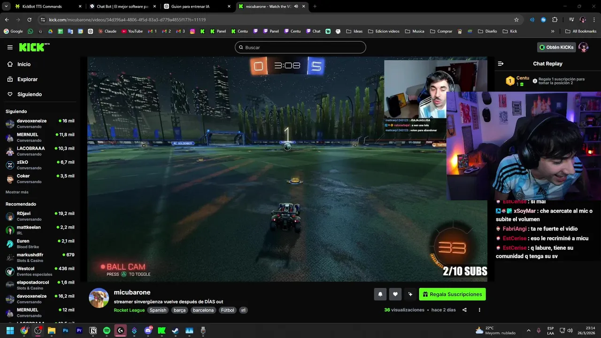The width and height of the screenshot is (601, 338).
Task: Expand Mostrar más under Siguiendo
Action: (x=17, y=192)
